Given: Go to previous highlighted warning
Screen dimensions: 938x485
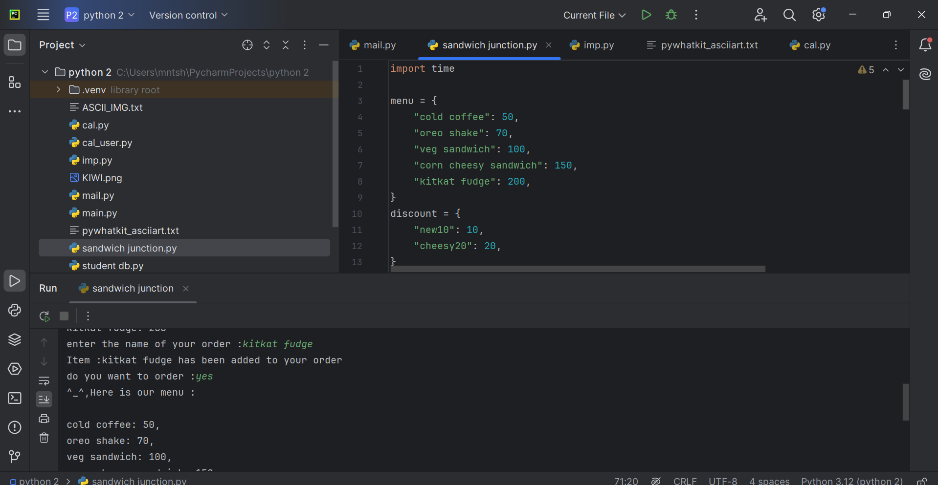Looking at the screenshot, I should [886, 70].
